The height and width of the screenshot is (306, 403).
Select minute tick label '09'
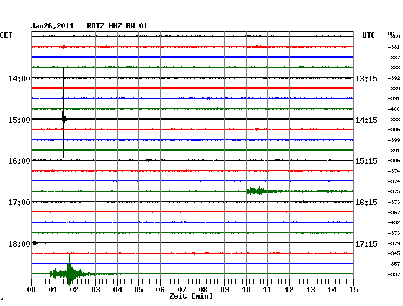pos(224,289)
